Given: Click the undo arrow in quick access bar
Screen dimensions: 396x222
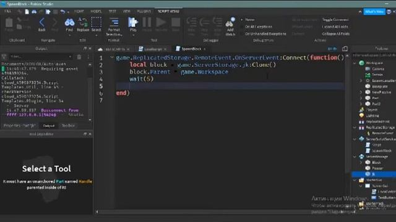Looking at the screenshot, I should 62,12.
